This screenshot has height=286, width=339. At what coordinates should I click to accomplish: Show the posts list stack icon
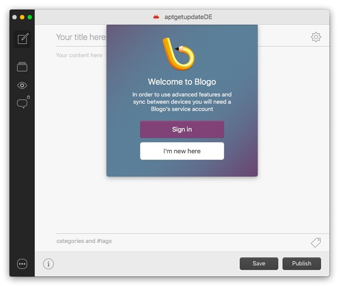tap(22, 67)
